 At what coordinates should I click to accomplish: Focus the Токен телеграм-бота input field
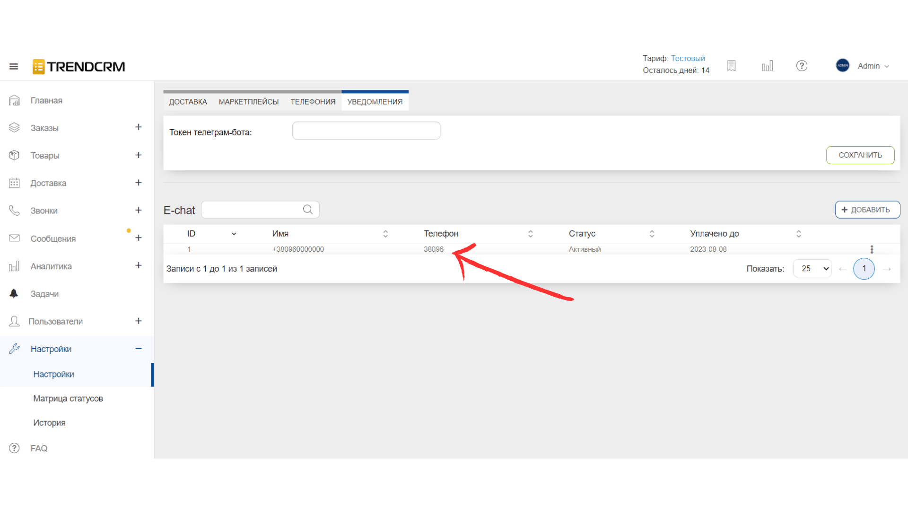[366, 131]
